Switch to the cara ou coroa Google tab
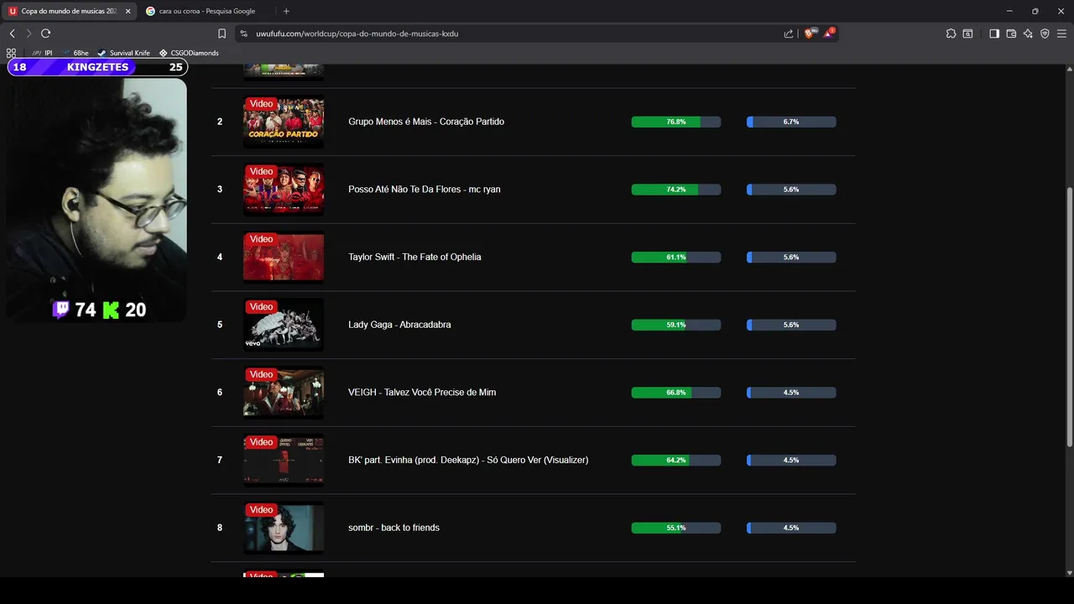Viewport: 1074px width, 604px height. pos(208,11)
